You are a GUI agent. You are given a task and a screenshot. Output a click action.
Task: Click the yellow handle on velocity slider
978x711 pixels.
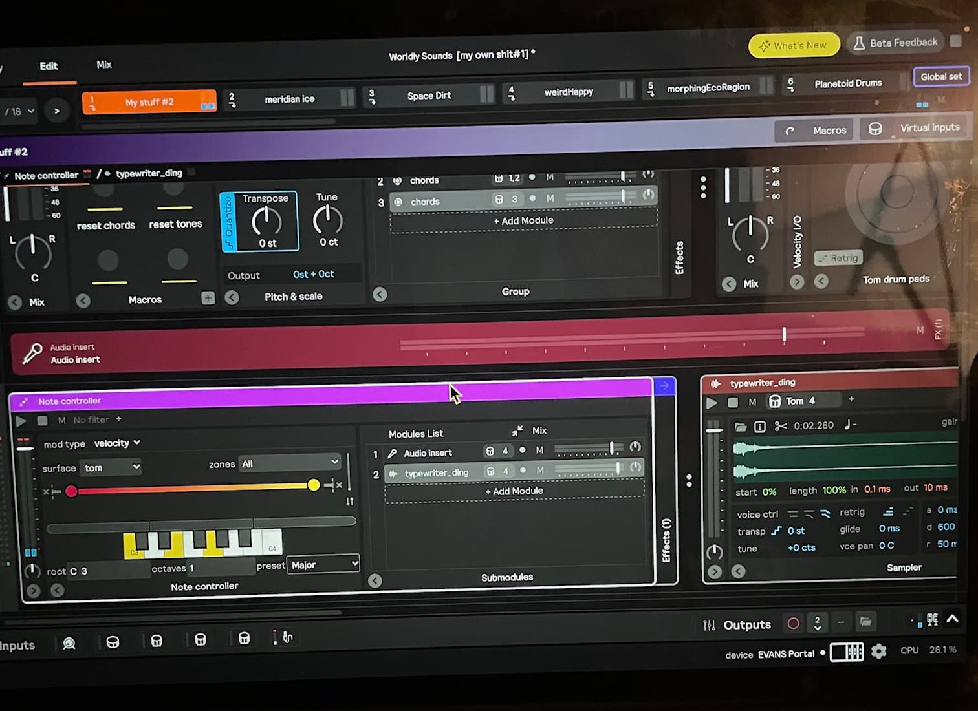pos(314,485)
